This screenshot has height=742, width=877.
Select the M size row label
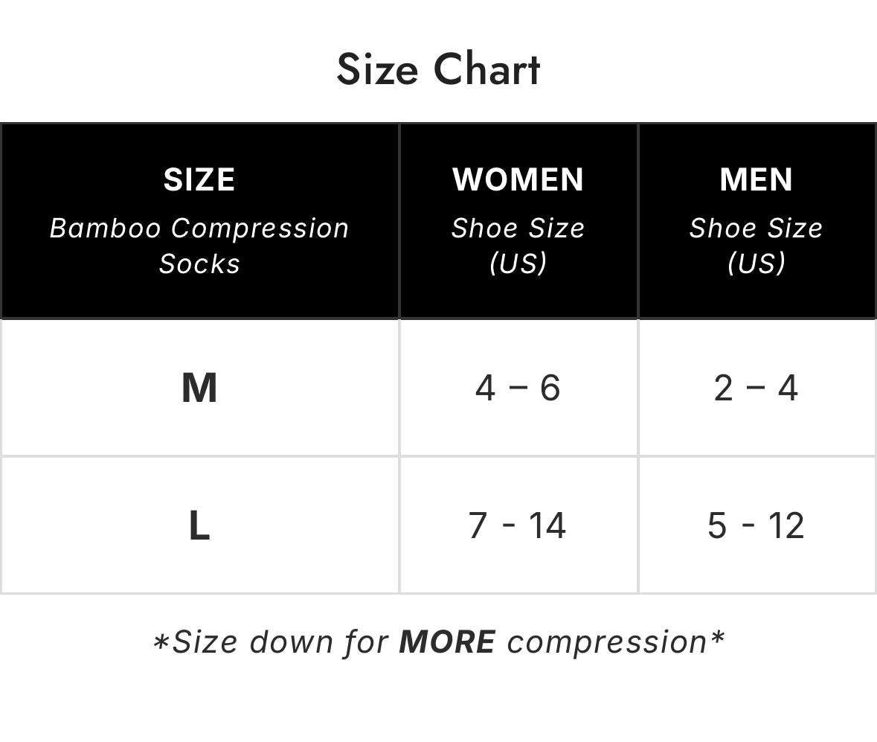tap(199, 388)
